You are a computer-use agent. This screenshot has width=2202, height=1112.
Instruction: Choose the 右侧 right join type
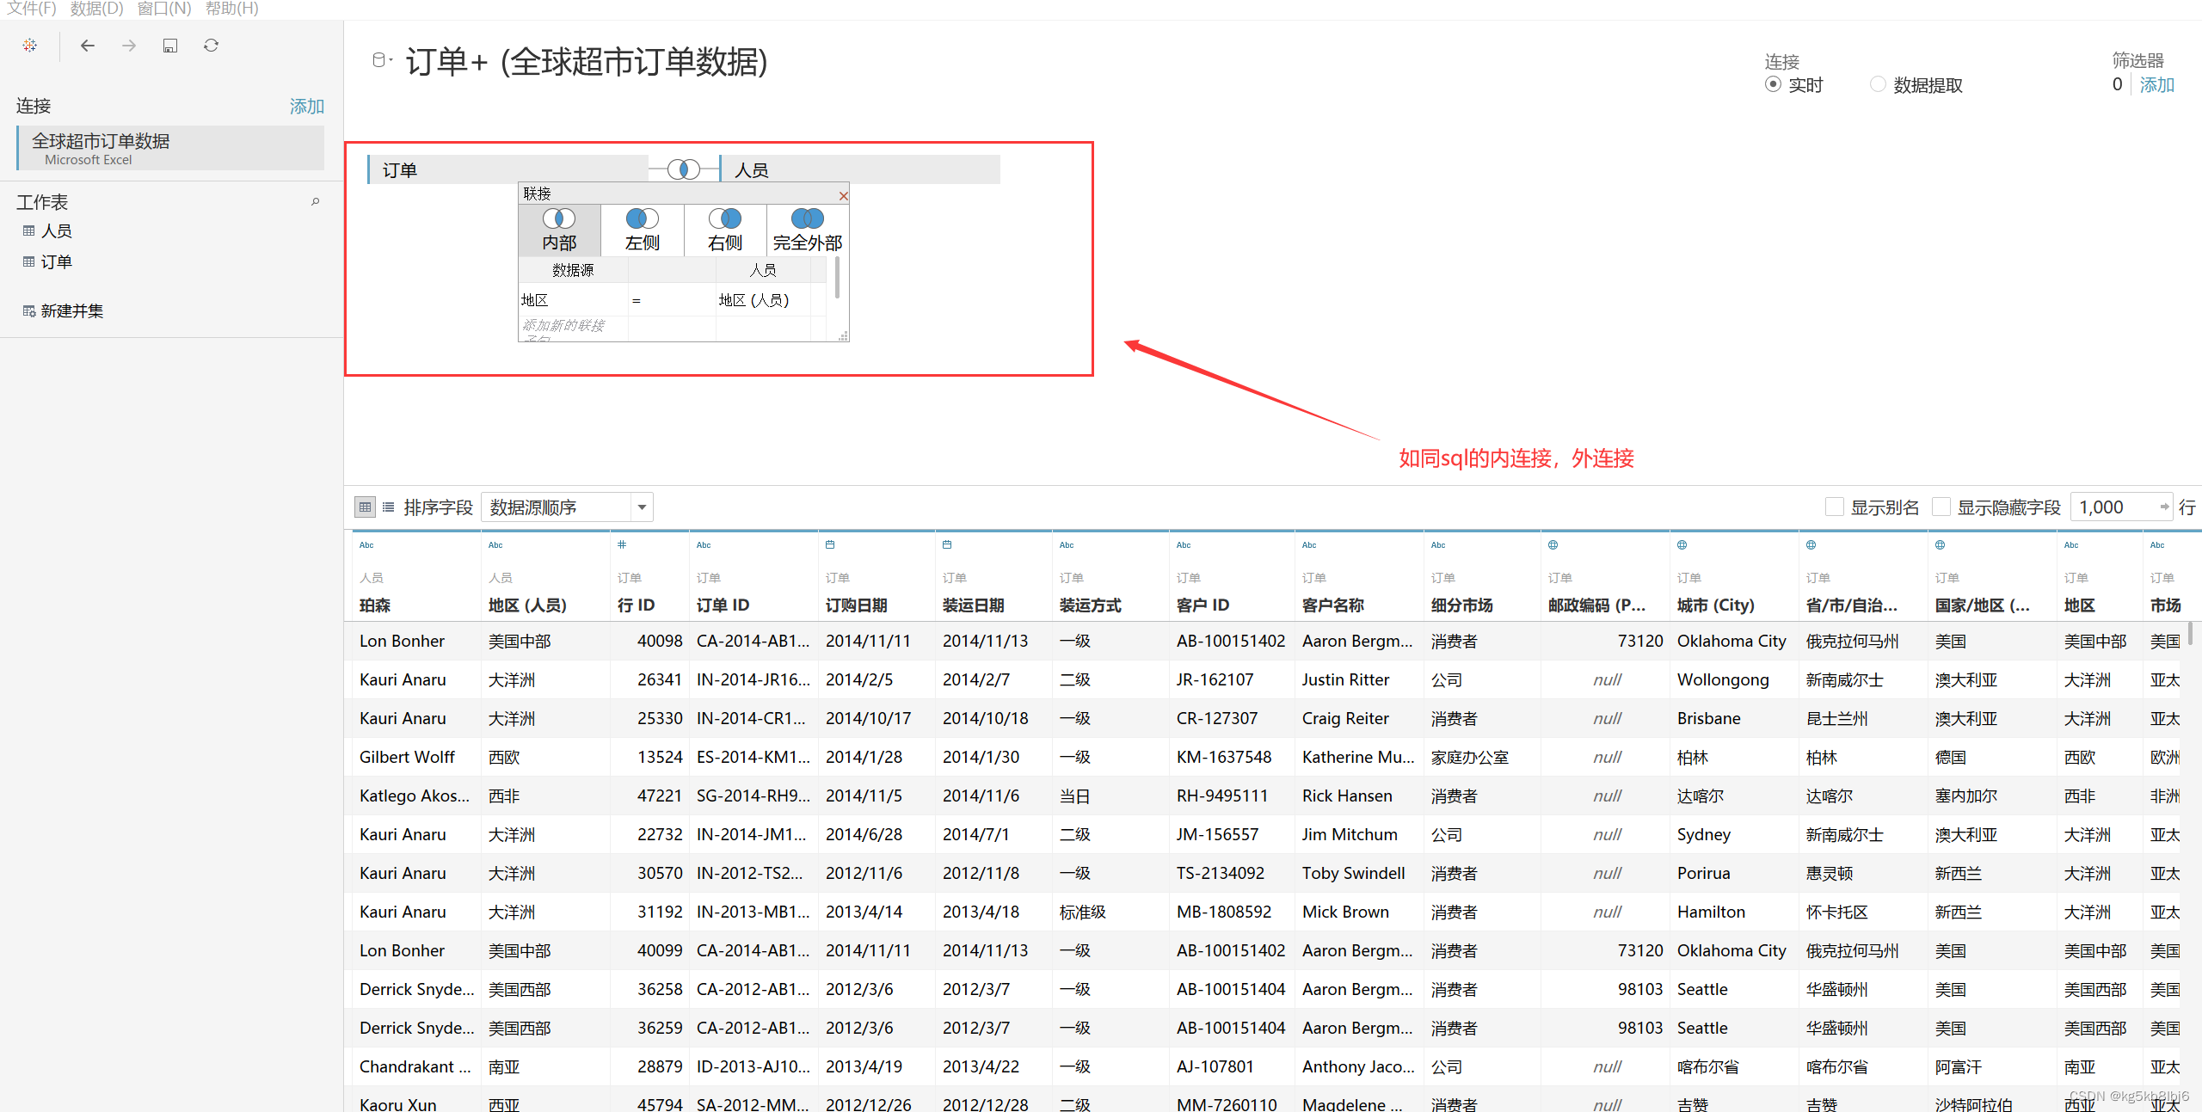point(725,230)
